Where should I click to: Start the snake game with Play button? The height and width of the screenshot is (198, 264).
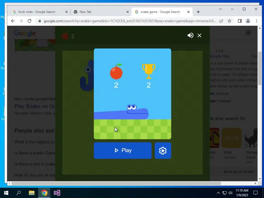[122, 150]
